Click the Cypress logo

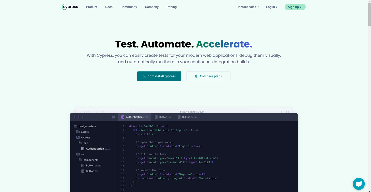click(x=70, y=7)
